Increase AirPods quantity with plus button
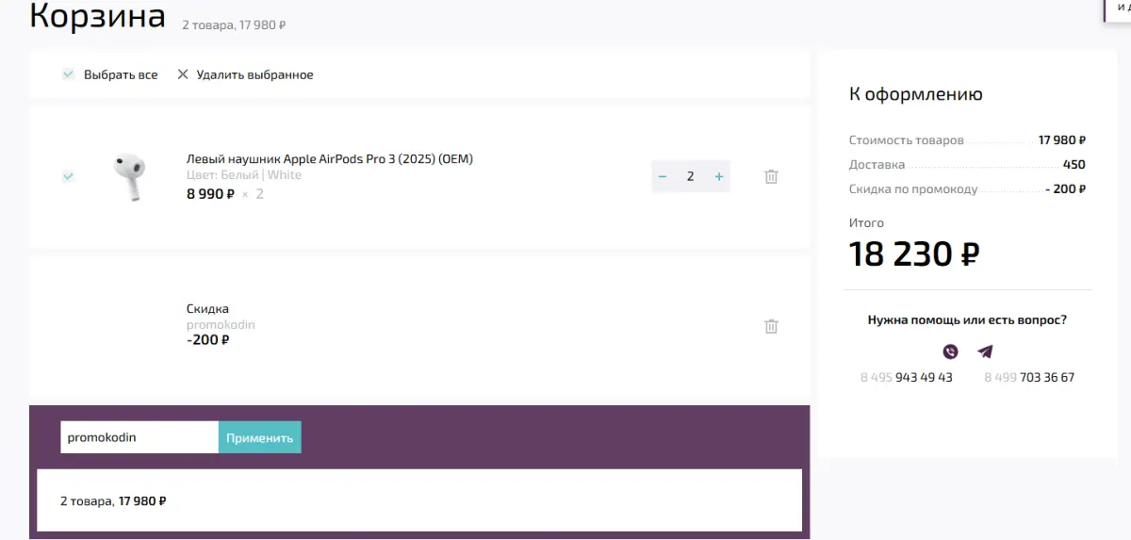1131x540 pixels. coord(719,176)
